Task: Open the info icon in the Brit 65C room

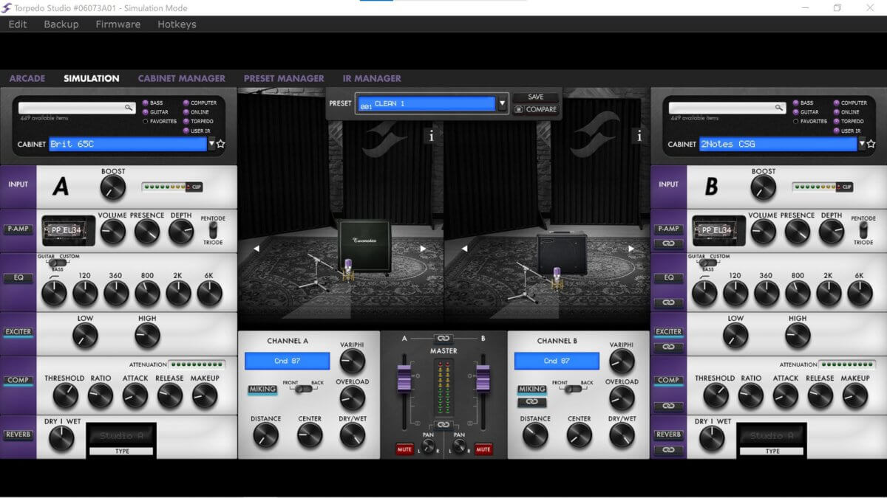Action: [432, 136]
